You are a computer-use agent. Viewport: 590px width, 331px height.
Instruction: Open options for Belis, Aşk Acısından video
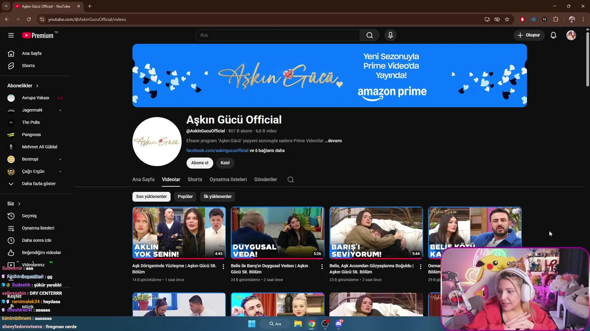(420, 267)
